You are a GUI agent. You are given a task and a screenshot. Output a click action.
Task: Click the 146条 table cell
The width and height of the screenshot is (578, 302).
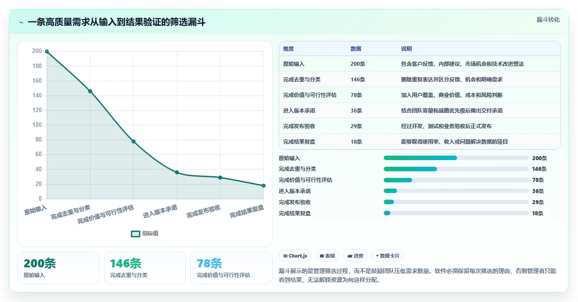tap(372, 80)
